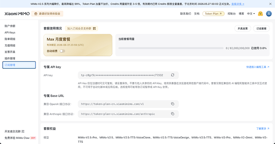Click the 专属 API key heading
275x144 pixels.
coord(52,67)
